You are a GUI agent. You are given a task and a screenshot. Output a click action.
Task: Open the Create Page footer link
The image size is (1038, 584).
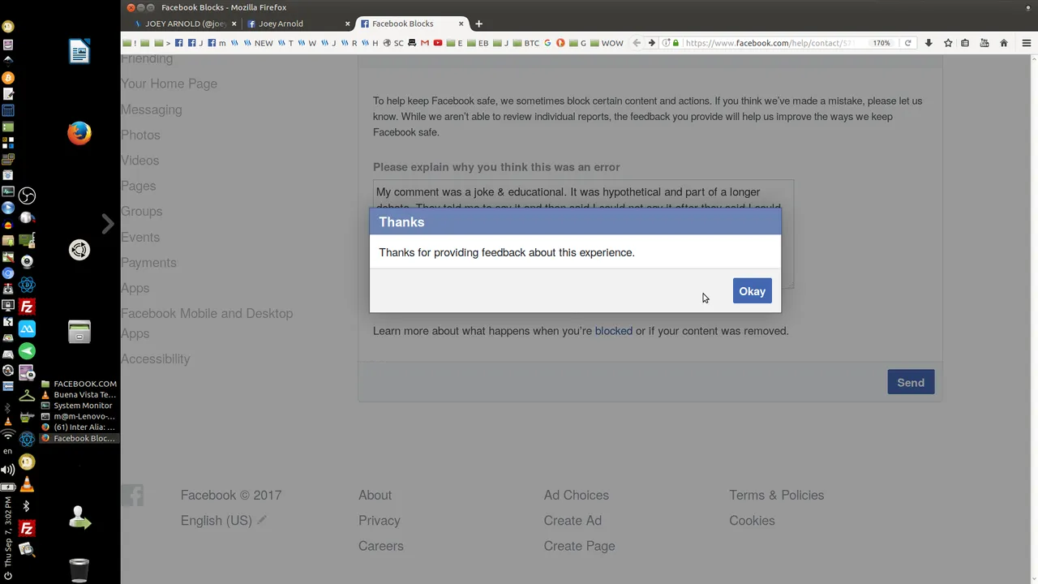pos(579,546)
